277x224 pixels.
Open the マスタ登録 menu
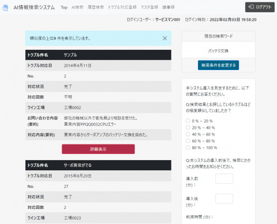[149, 7]
